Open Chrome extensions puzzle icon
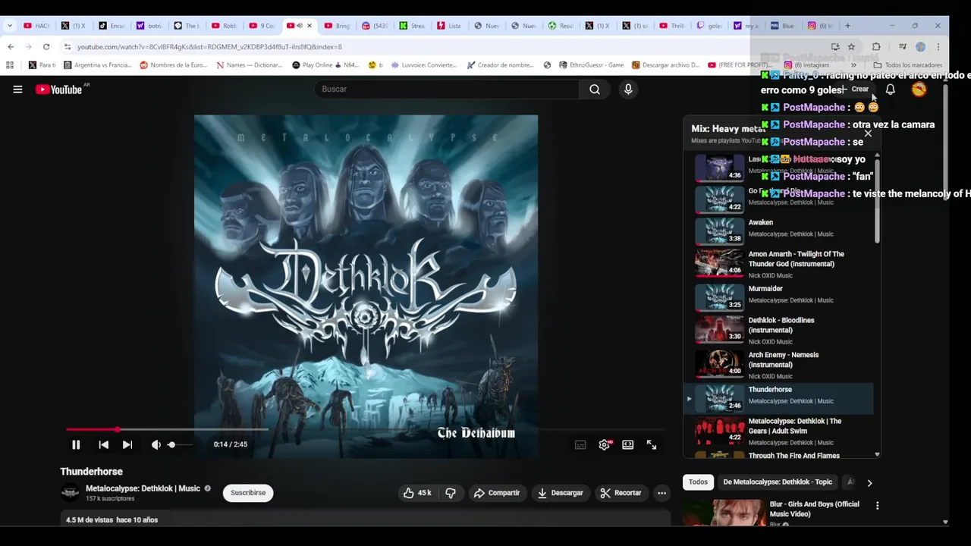971x546 pixels. (x=876, y=47)
